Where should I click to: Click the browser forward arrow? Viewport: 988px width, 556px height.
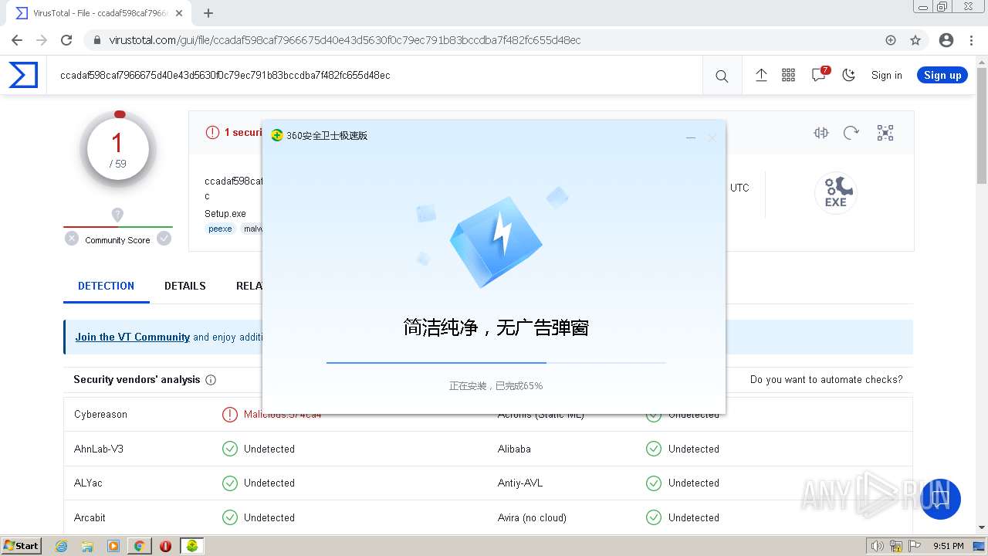pos(42,40)
